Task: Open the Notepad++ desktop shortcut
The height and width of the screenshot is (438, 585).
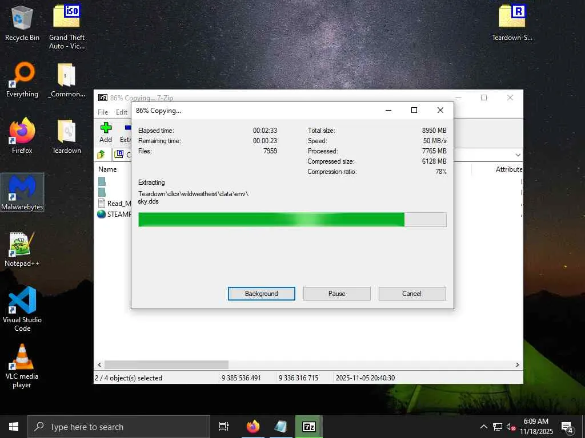Action: point(22,249)
